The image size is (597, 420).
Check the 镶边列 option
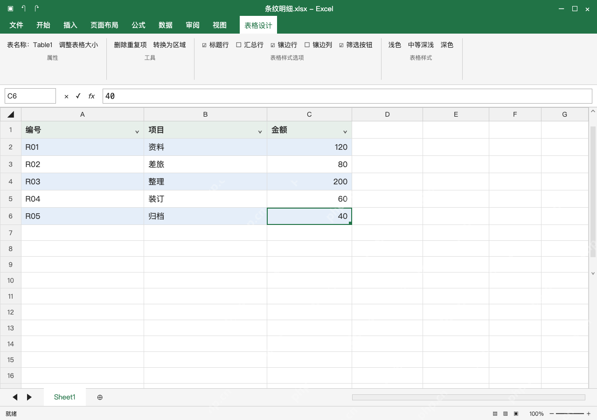click(307, 45)
